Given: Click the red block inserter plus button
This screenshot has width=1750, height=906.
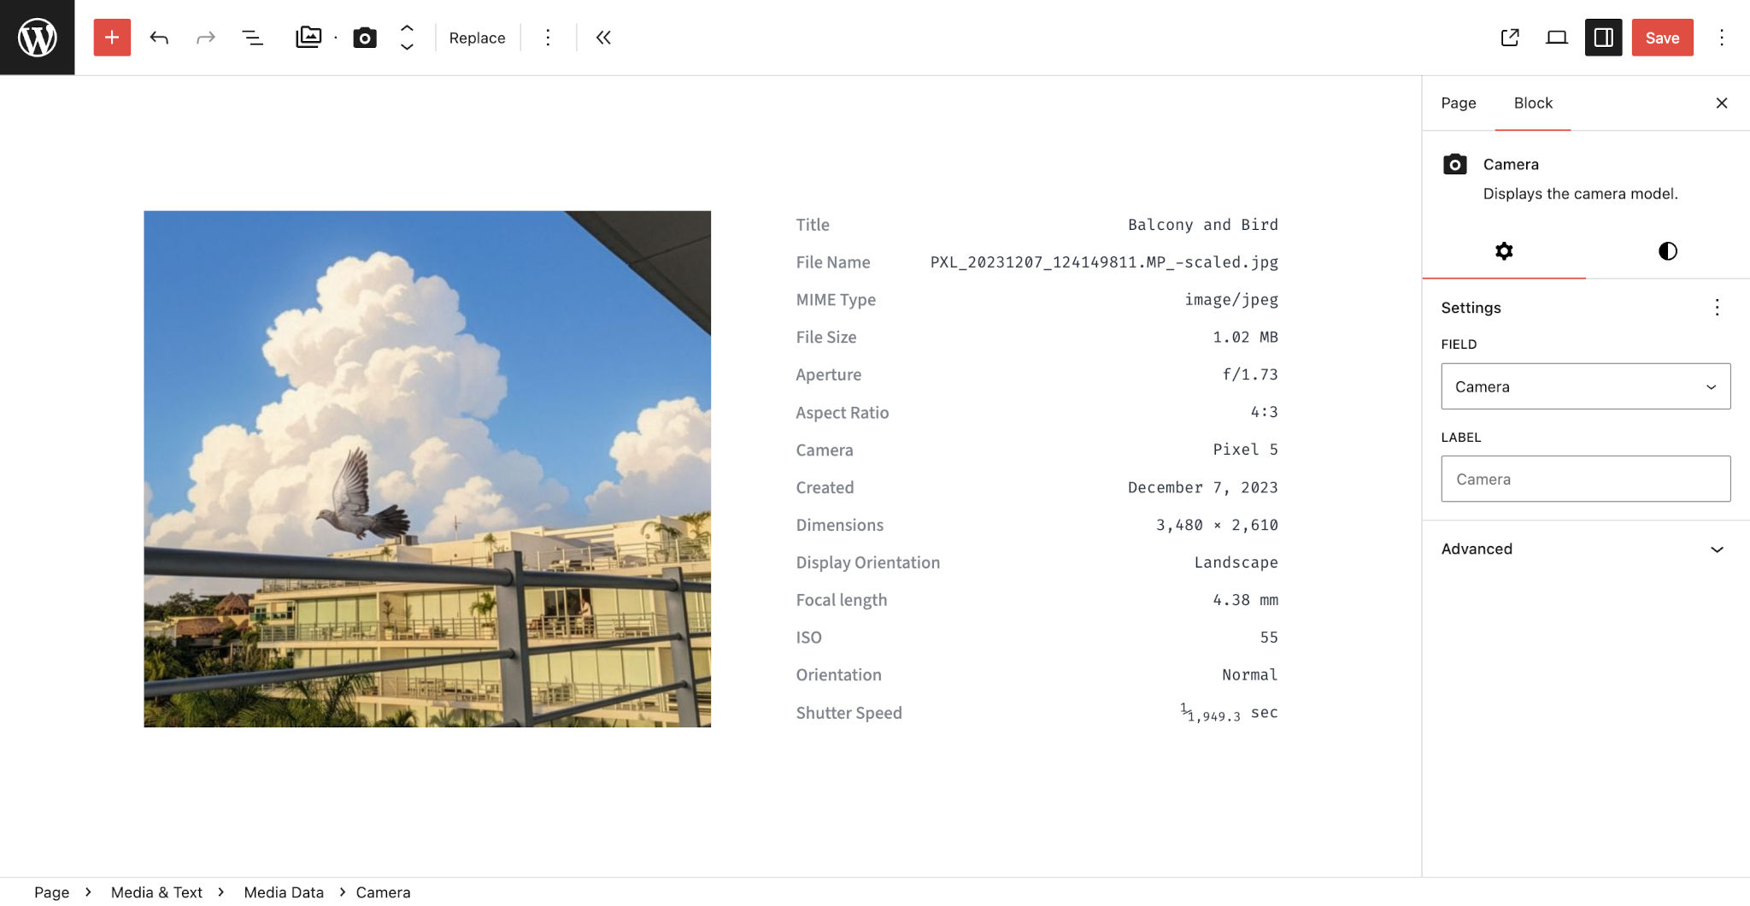Looking at the screenshot, I should 112,38.
